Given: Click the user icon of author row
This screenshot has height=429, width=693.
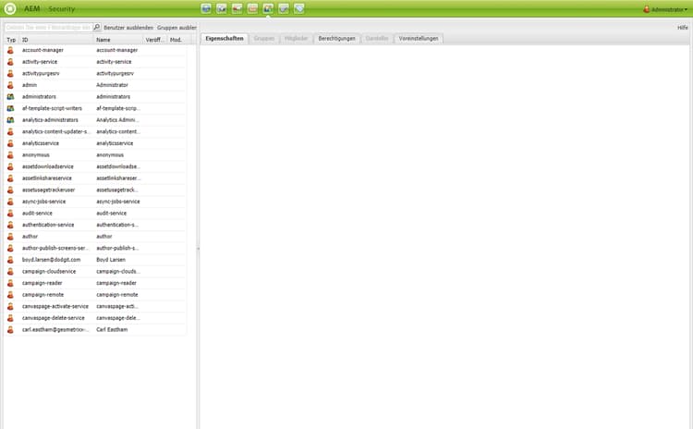Looking at the screenshot, I should [x=10, y=236].
